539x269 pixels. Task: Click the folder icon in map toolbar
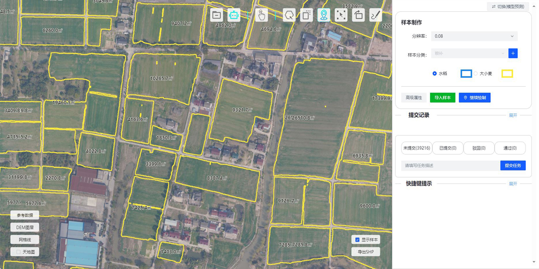pos(216,15)
